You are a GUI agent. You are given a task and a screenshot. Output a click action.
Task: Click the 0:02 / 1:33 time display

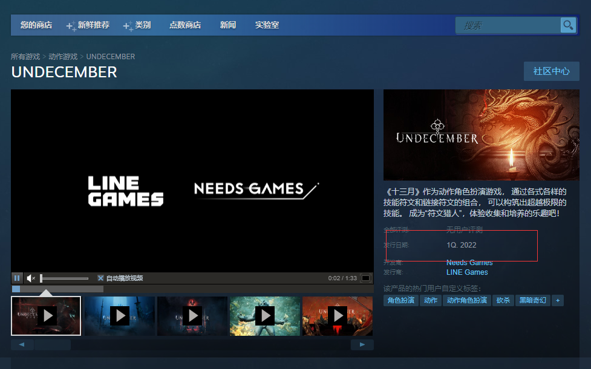342,278
